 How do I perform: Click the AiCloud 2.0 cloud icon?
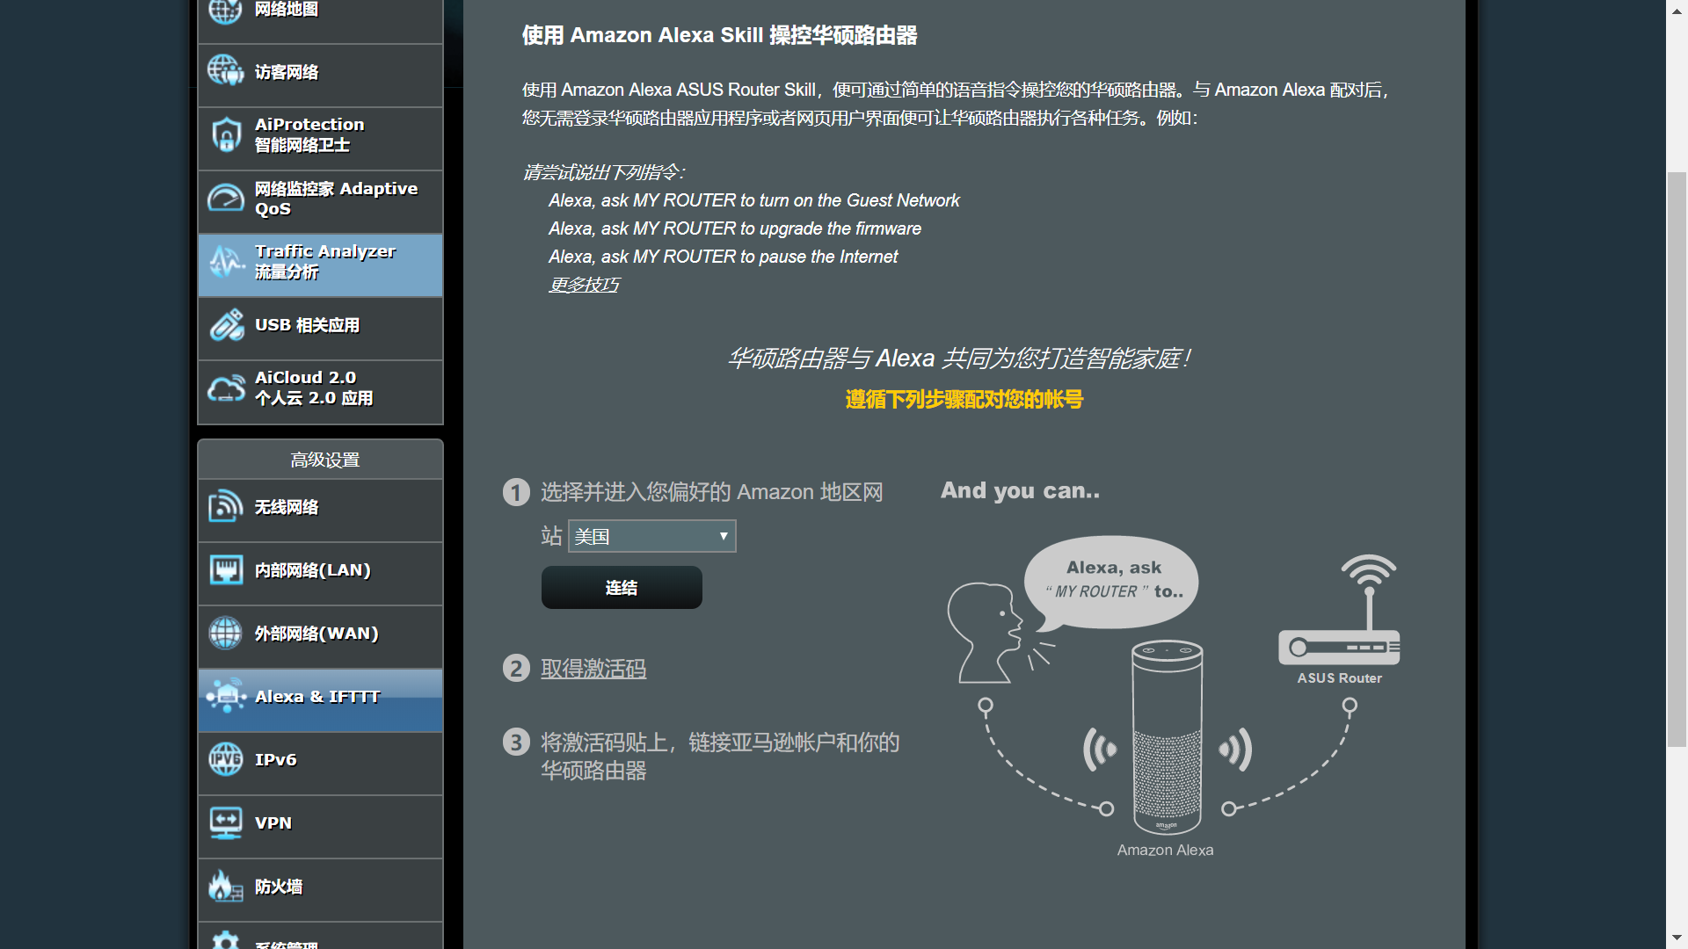point(226,388)
